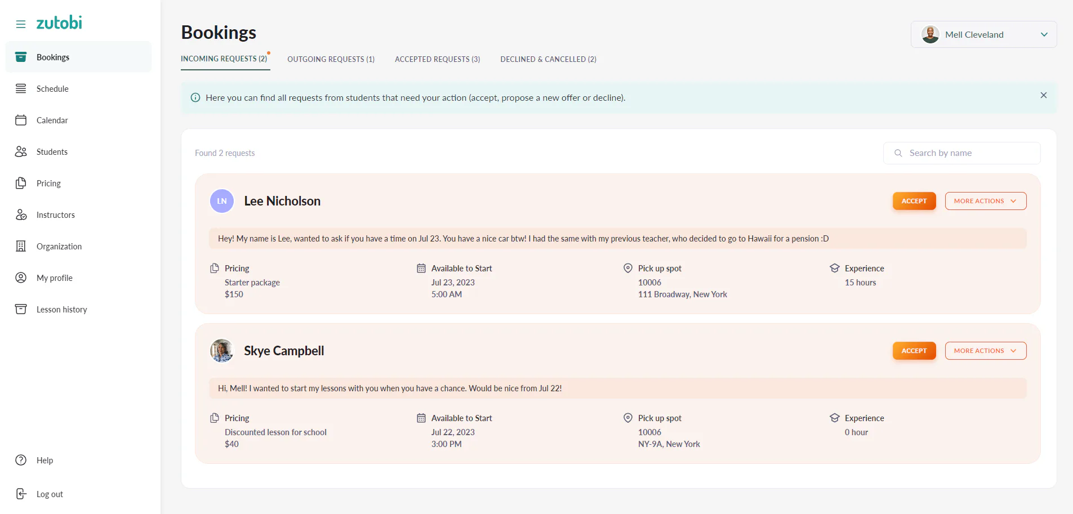This screenshot has width=1073, height=514.
Task: Click the Log out icon
Action: [x=21, y=494]
